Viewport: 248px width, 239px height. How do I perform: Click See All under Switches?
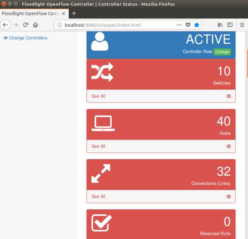[98, 96]
